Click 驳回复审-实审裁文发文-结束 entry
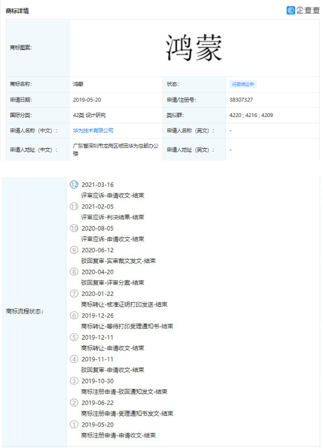The width and height of the screenshot is (323, 448). click(119, 261)
